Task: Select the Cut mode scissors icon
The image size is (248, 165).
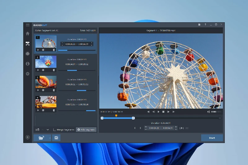Action: click(28, 44)
